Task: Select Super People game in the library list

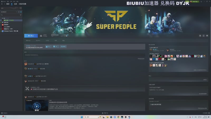Action: tap(11, 20)
